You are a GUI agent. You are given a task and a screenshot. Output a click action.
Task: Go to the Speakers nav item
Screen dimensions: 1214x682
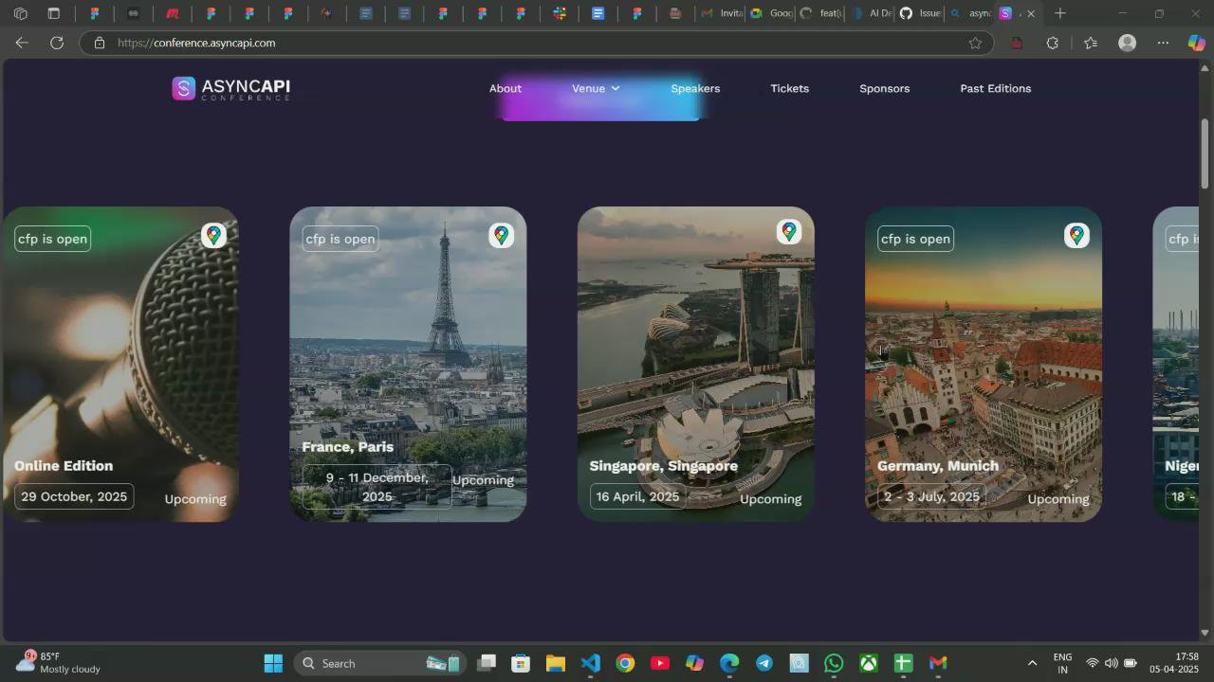695,88
